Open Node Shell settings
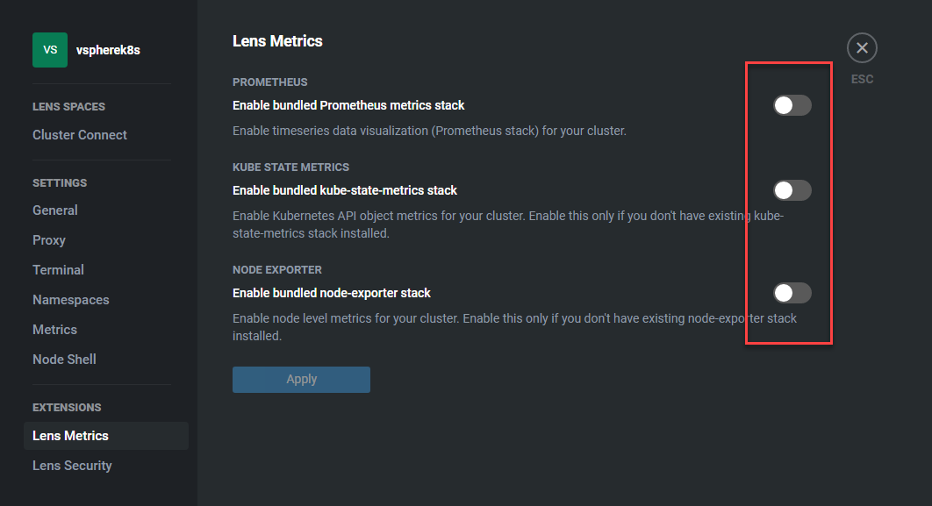The image size is (932, 506). [x=64, y=360]
